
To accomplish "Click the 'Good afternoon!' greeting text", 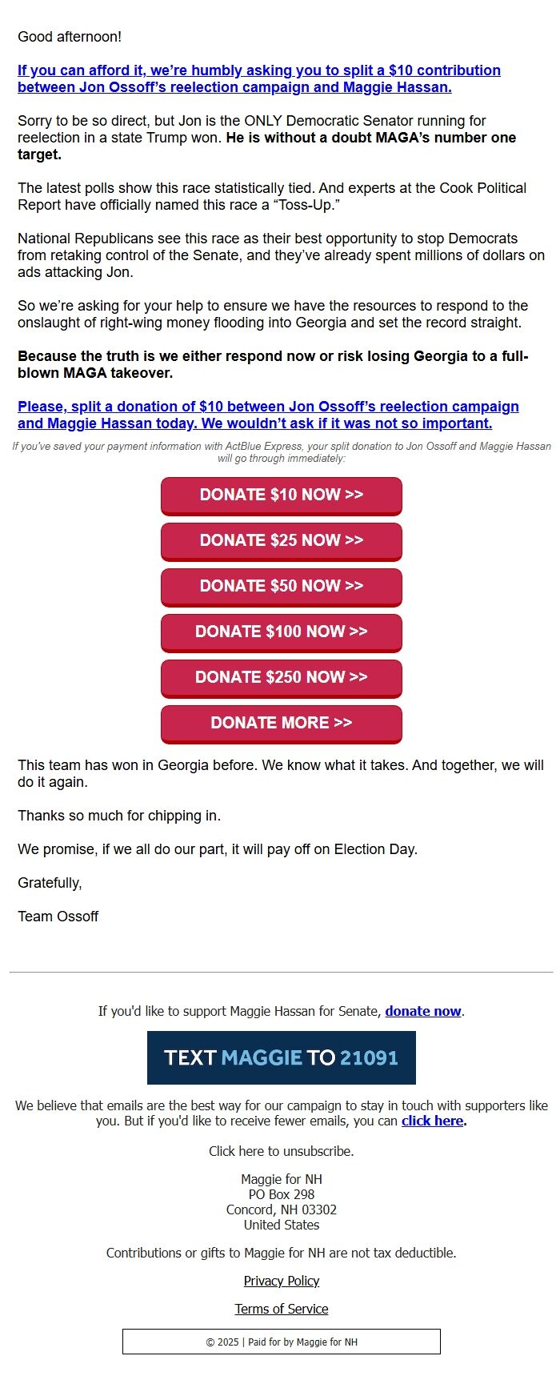I will pyautogui.click(x=70, y=37).
